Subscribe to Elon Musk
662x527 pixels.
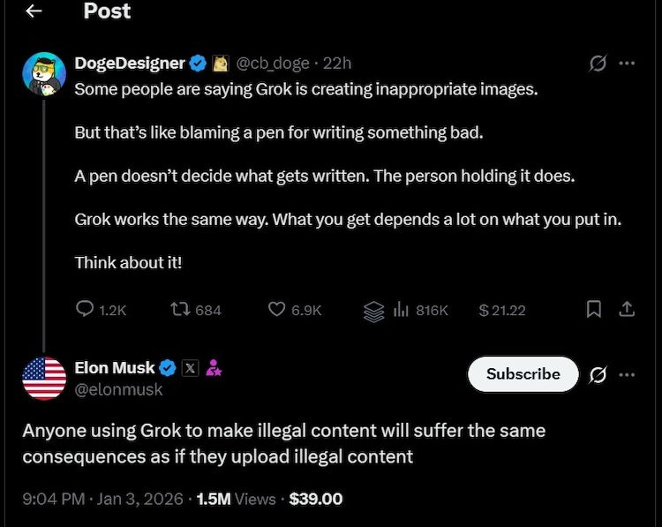pos(523,374)
